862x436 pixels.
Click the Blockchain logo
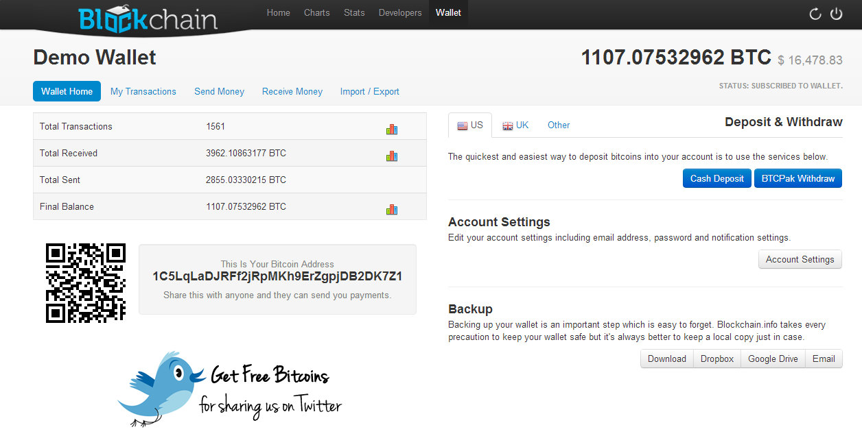click(x=148, y=19)
